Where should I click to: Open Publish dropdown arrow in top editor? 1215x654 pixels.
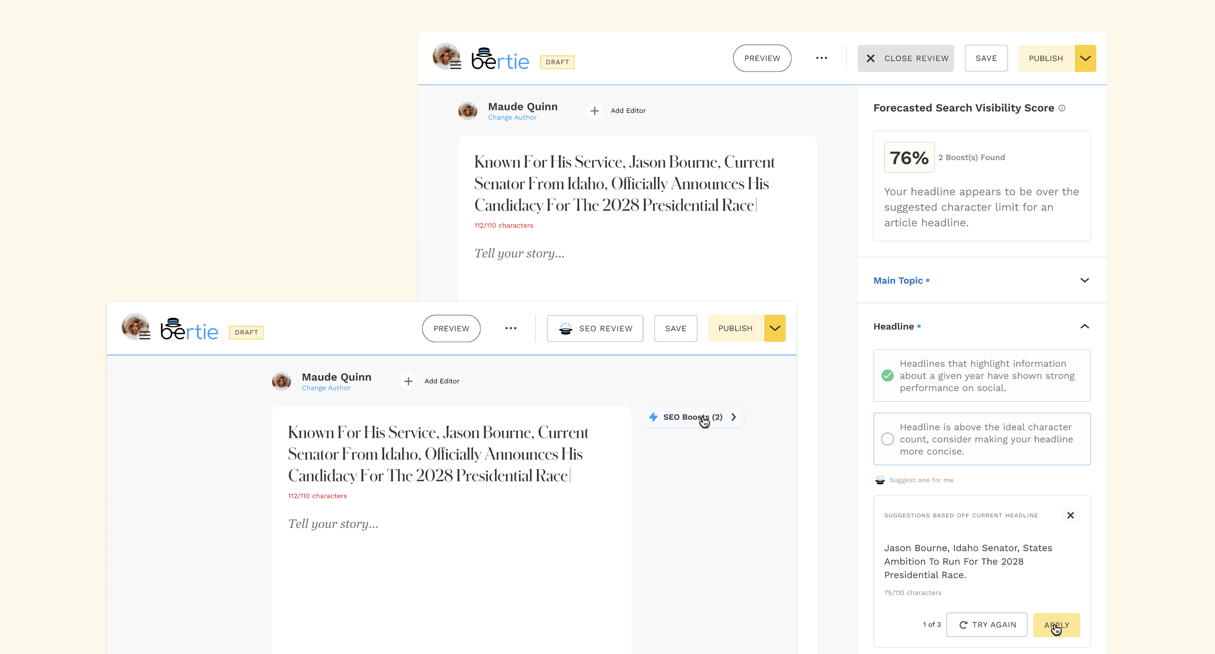[x=1085, y=58]
